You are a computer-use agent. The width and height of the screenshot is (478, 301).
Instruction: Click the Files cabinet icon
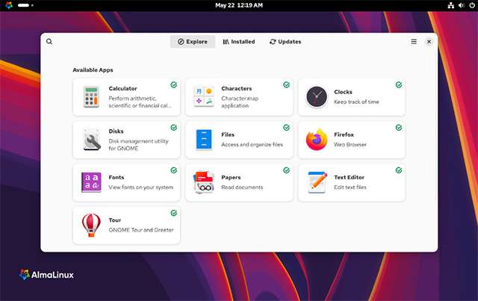(x=204, y=140)
